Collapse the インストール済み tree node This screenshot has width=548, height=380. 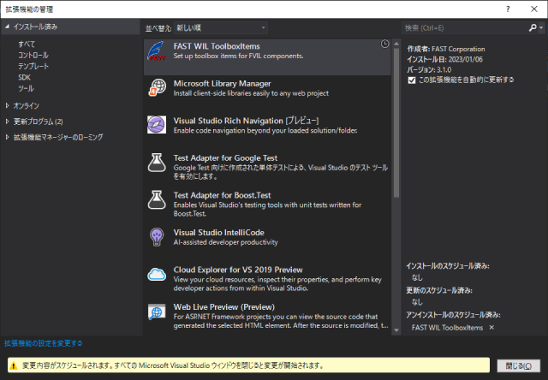7,27
